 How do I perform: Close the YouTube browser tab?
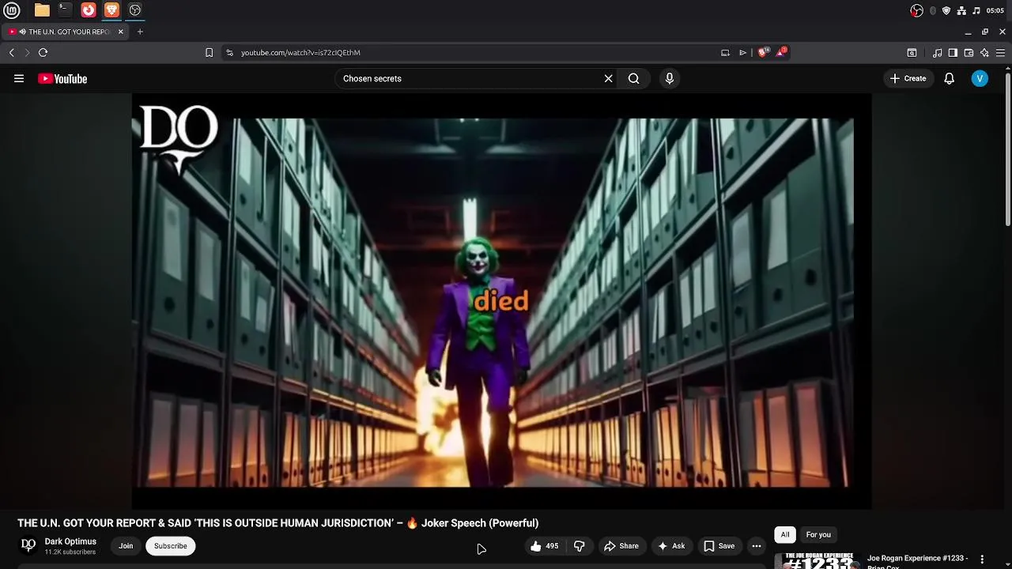click(x=121, y=32)
